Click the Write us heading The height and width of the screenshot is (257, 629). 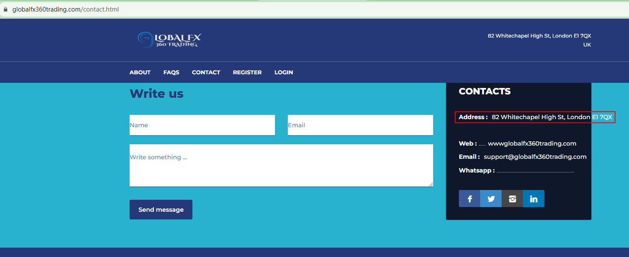tap(157, 93)
